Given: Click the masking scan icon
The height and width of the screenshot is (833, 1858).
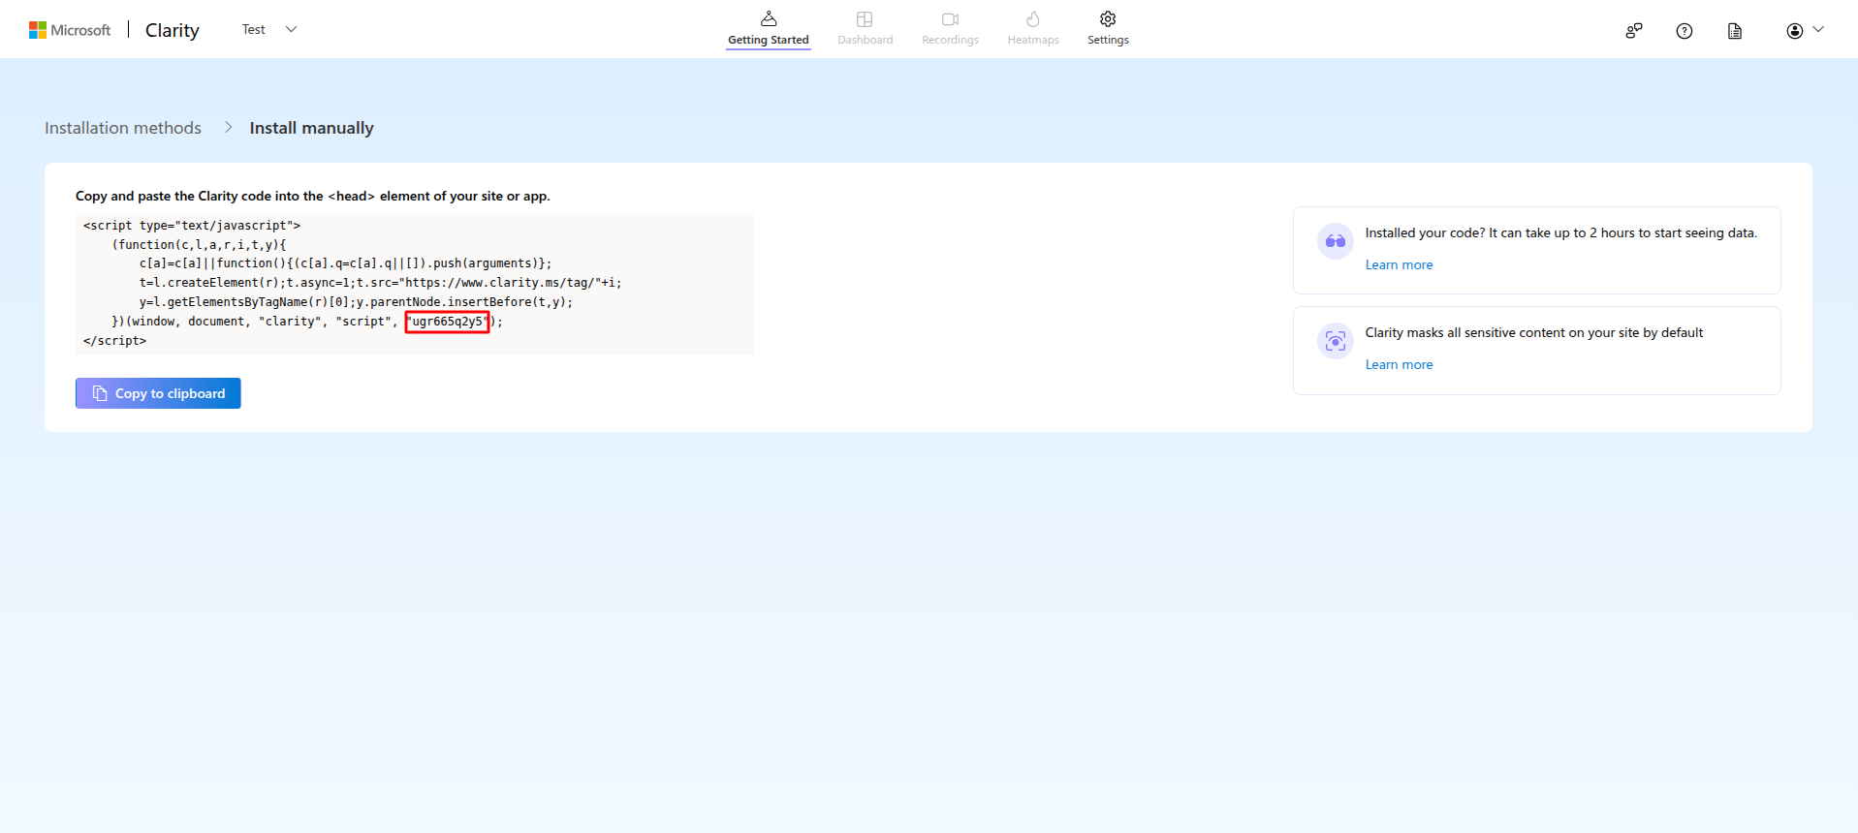Looking at the screenshot, I should tap(1336, 341).
